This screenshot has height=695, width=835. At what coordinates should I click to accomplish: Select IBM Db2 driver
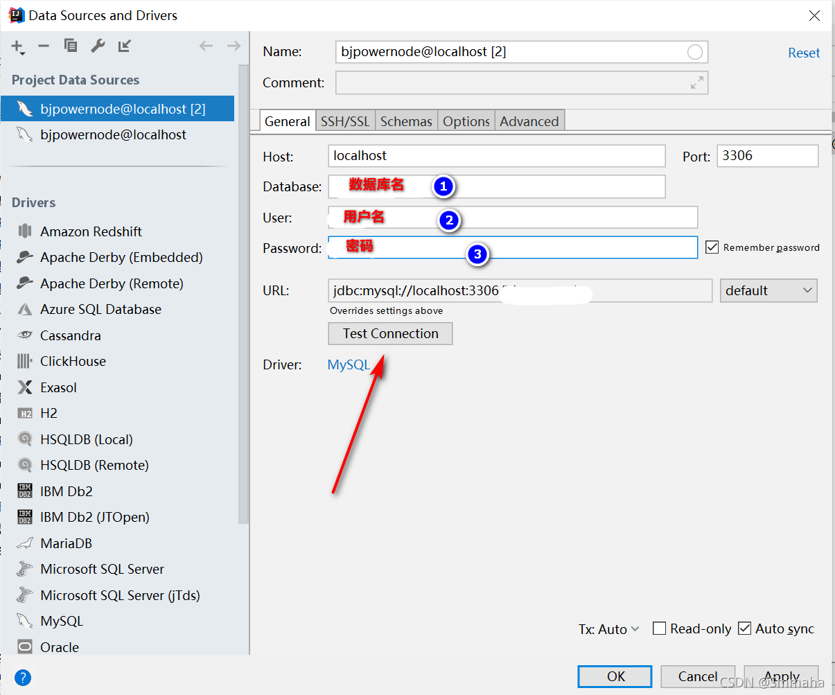[x=66, y=491]
